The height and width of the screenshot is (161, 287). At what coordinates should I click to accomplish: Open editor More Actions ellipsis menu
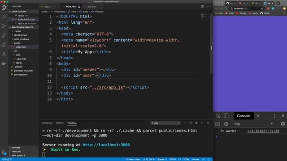pyautogui.click(x=208, y=6)
